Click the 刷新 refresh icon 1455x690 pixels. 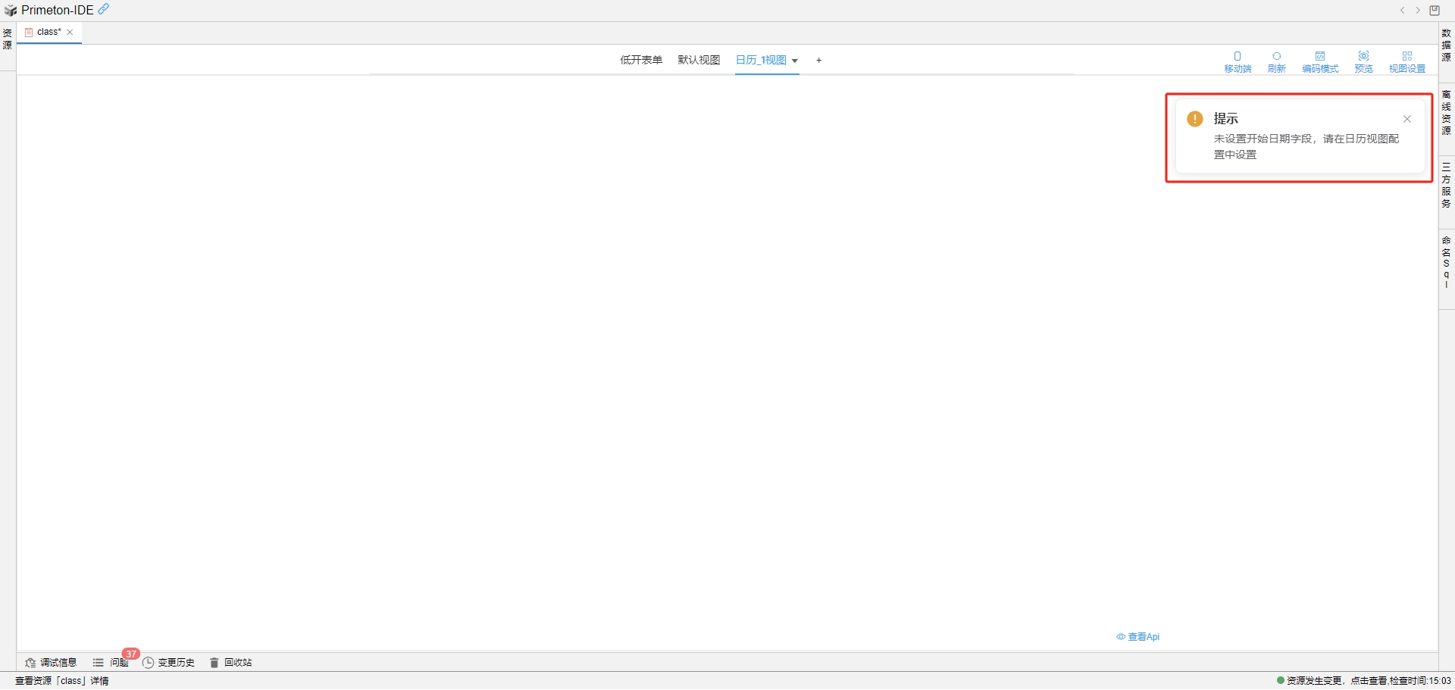click(x=1276, y=61)
